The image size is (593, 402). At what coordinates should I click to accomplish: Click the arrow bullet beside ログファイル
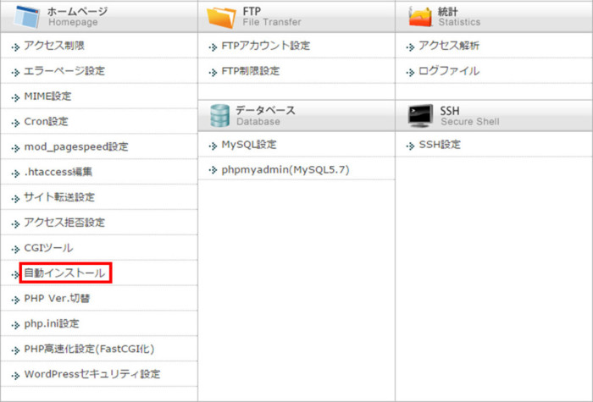(410, 72)
